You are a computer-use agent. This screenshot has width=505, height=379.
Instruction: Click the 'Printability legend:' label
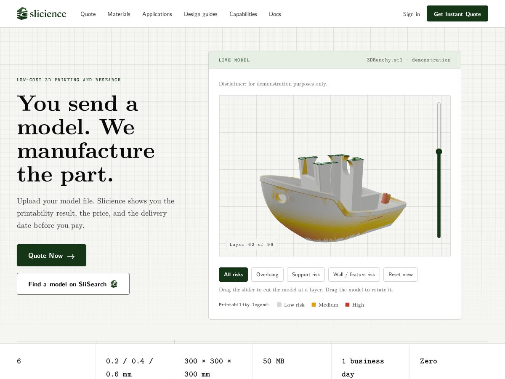[245, 305]
